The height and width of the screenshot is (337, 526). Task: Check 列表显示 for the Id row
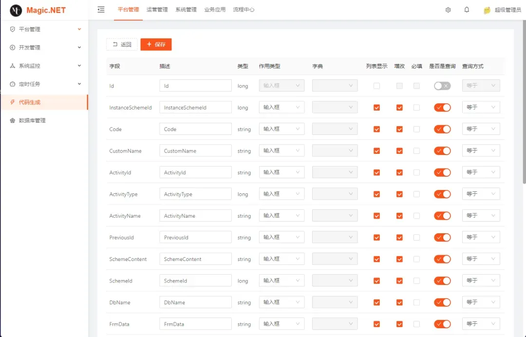tap(376, 86)
